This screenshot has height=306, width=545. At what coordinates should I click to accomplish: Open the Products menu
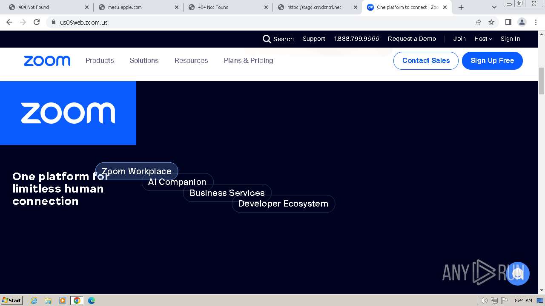point(100,60)
